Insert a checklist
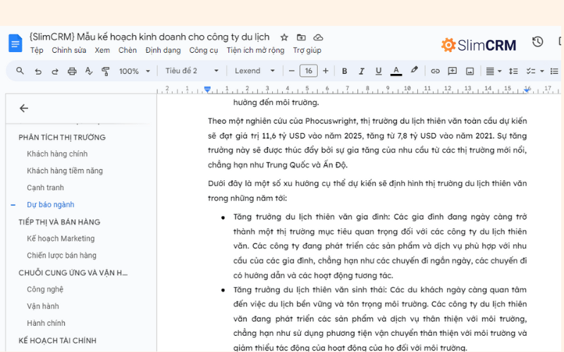Image resolution: width=564 pixels, height=352 pixels. coord(531,71)
